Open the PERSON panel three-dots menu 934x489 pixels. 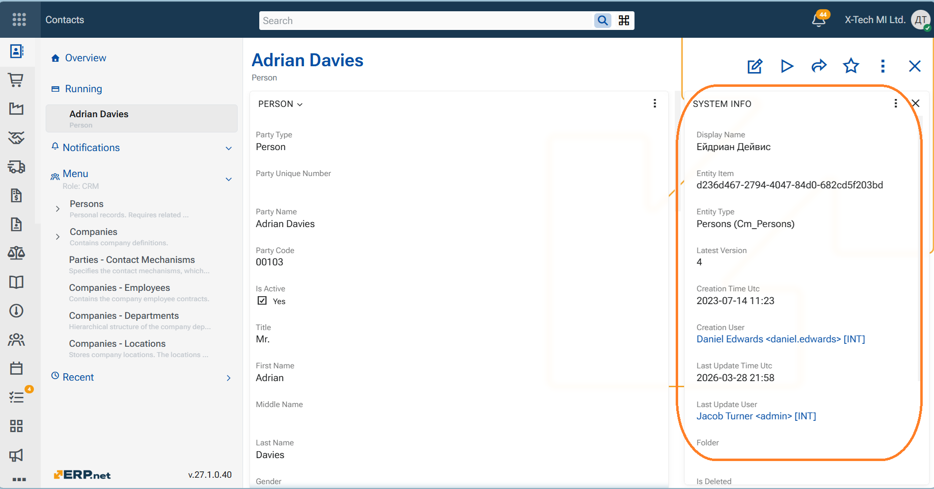[x=655, y=103]
